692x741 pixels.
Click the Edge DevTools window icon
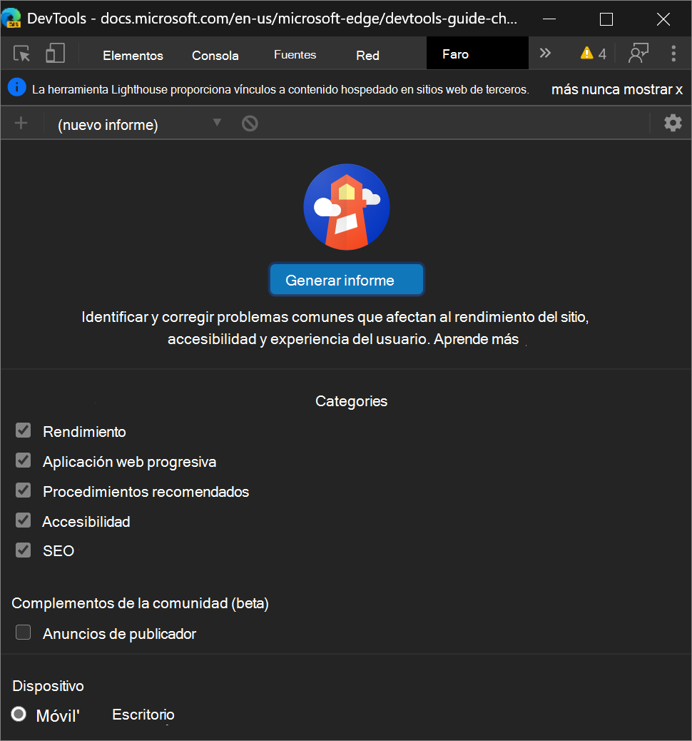coord(11,18)
